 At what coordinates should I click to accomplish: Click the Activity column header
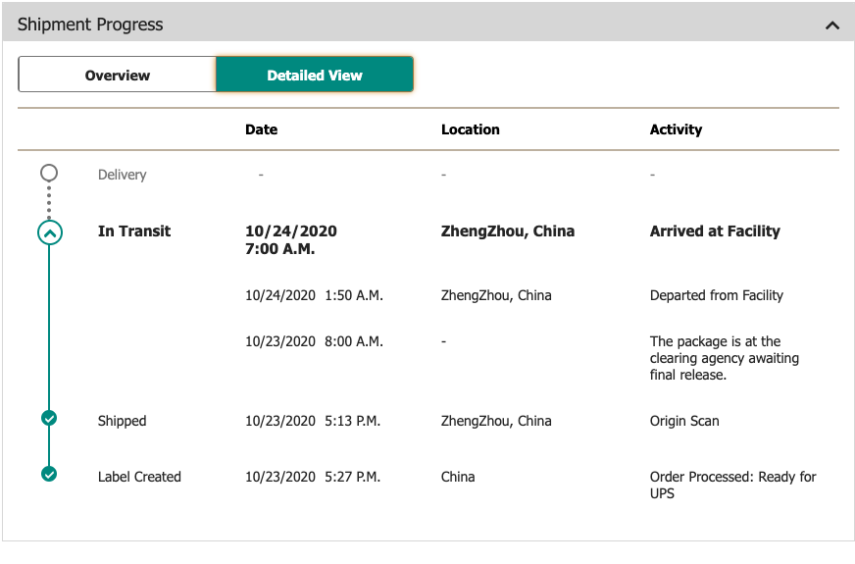click(x=676, y=129)
